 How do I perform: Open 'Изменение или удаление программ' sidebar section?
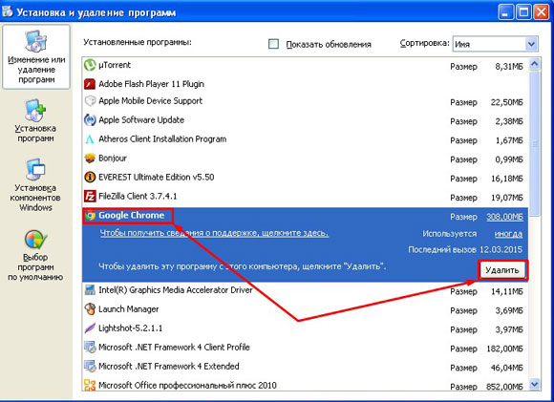pos(36,57)
